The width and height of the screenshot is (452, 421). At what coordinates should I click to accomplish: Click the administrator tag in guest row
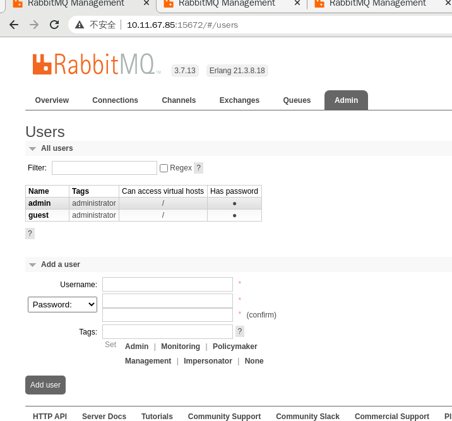click(94, 215)
